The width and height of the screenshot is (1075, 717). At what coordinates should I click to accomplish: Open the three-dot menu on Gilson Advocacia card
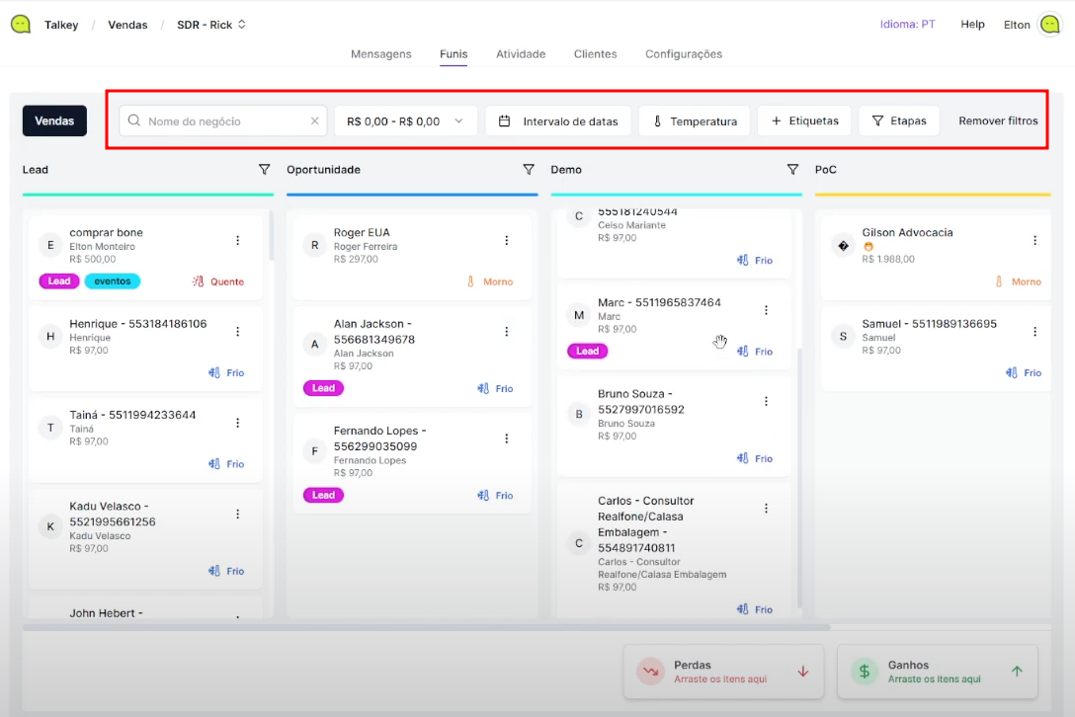click(x=1034, y=240)
